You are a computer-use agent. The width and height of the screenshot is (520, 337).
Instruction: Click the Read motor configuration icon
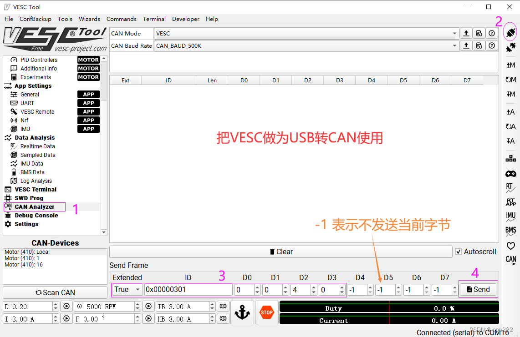[511, 65]
